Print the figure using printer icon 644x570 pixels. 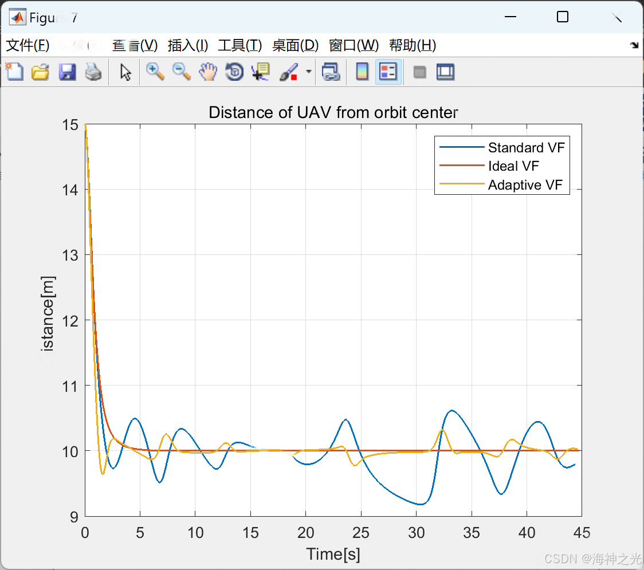click(93, 72)
